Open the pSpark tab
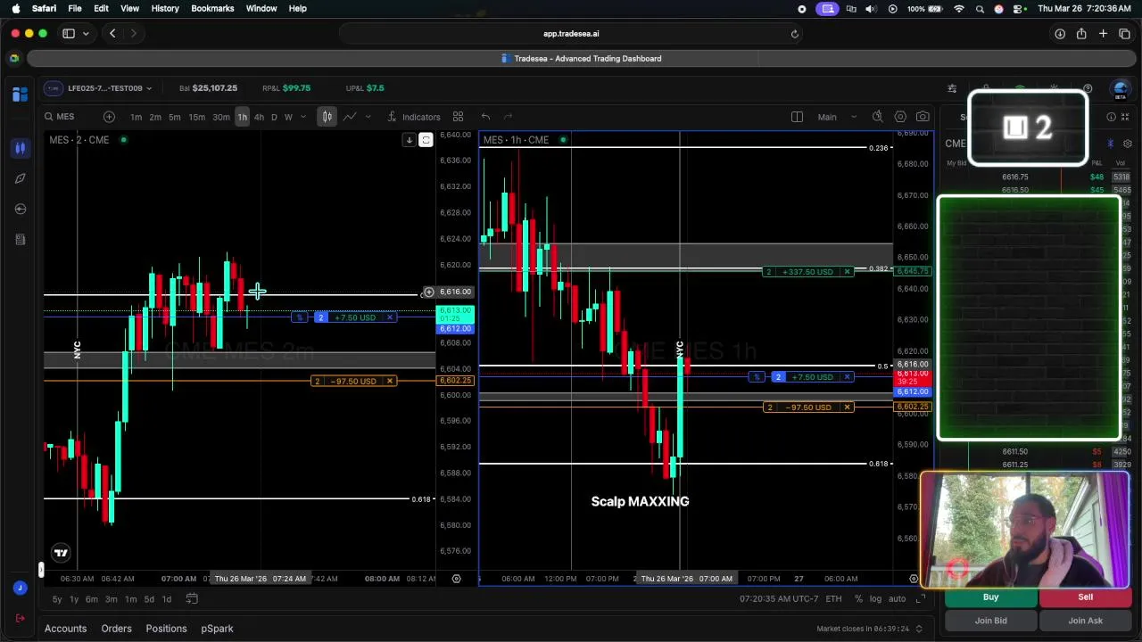Viewport: 1142px width, 642px height. click(217, 629)
